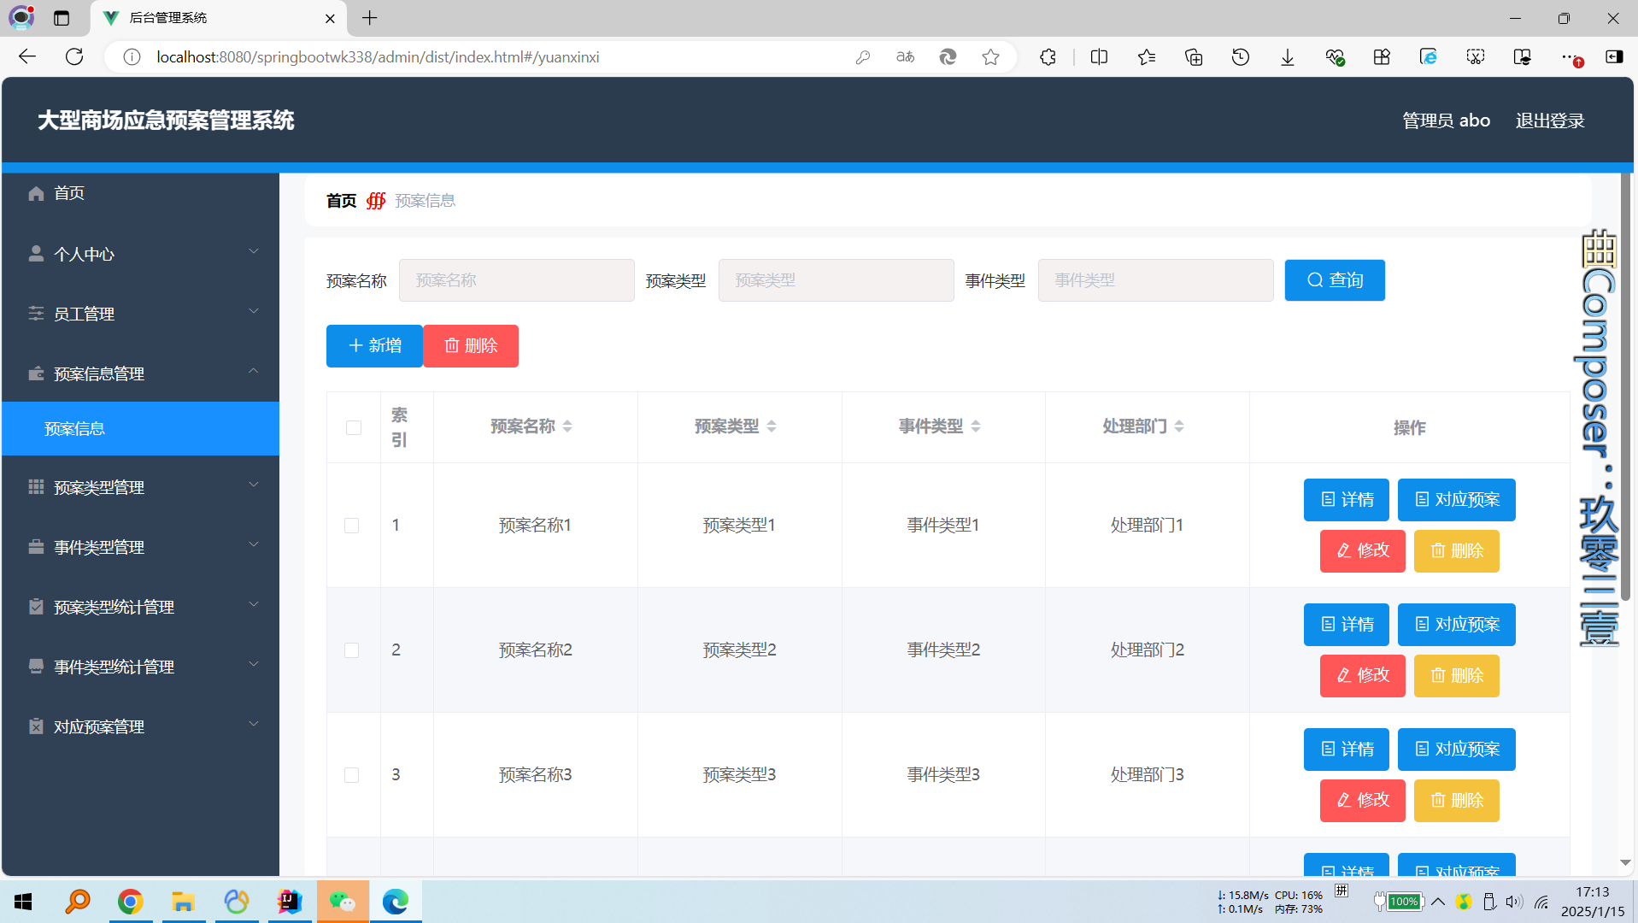The image size is (1638, 923).
Task: Click 修改 for 预案名称3 row
Action: pos(1363,801)
